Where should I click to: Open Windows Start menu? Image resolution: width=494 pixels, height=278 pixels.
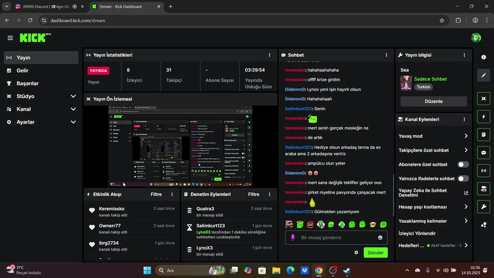[147, 270]
